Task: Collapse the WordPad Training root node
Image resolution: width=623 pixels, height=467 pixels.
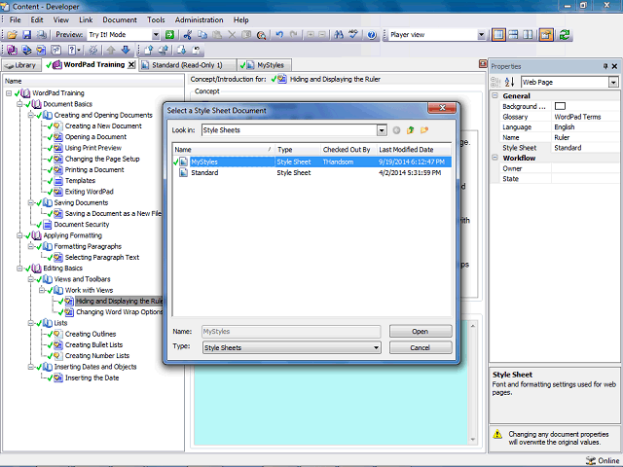Action: (x=9, y=93)
